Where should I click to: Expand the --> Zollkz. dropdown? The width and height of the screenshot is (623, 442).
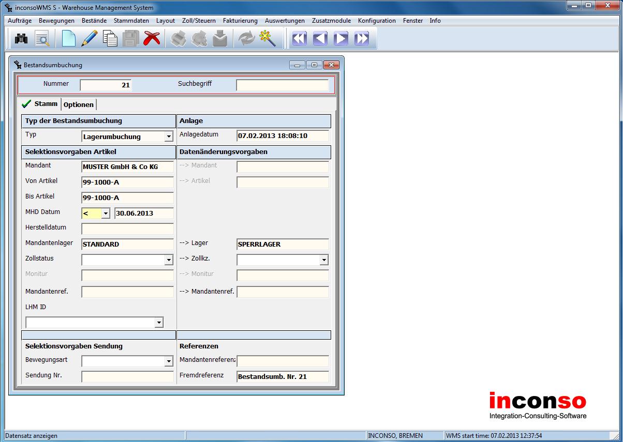(324, 260)
